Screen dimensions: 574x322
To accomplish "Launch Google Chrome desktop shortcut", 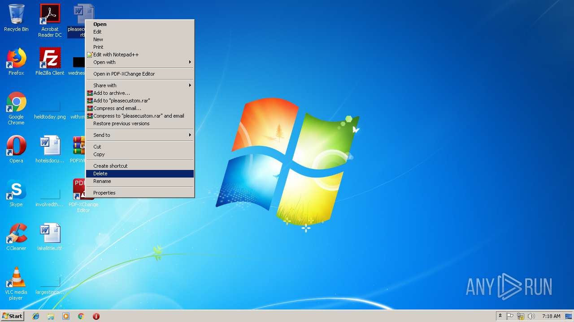I will click(x=16, y=109).
